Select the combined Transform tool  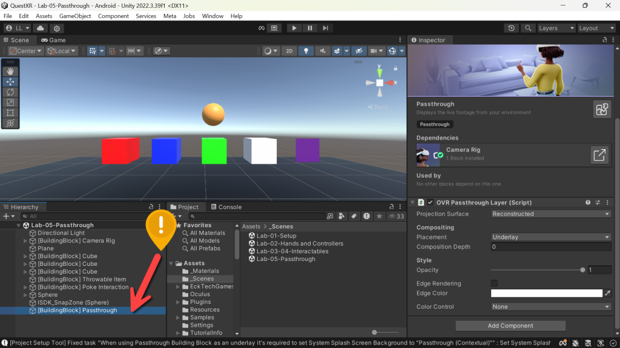[x=10, y=123]
